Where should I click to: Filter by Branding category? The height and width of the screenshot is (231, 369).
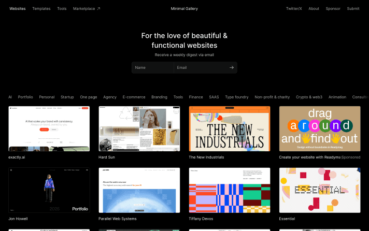point(159,97)
